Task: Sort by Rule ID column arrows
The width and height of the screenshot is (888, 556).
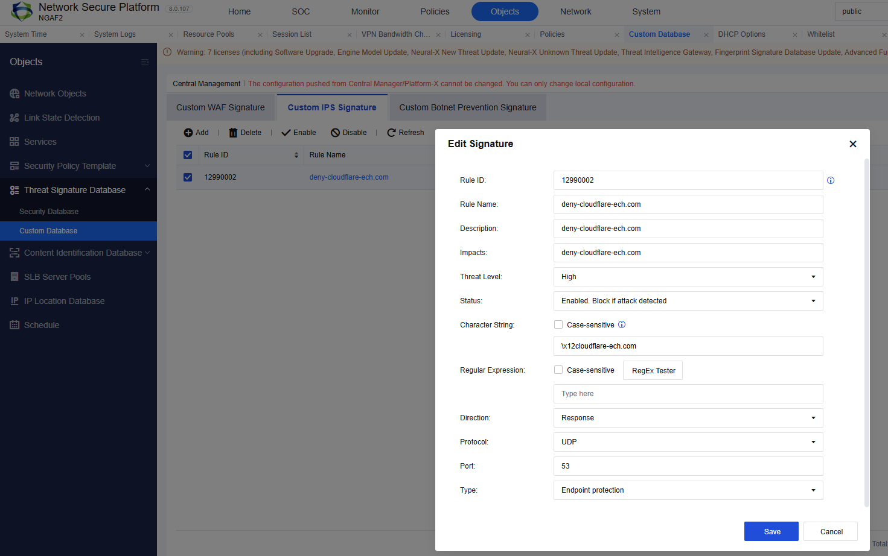Action: pos(296,155)
